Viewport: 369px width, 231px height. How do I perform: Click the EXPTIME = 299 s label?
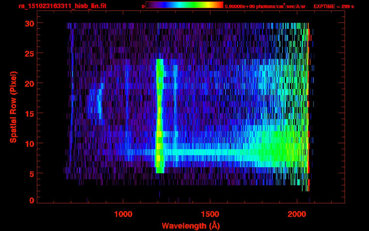(334, 6)
